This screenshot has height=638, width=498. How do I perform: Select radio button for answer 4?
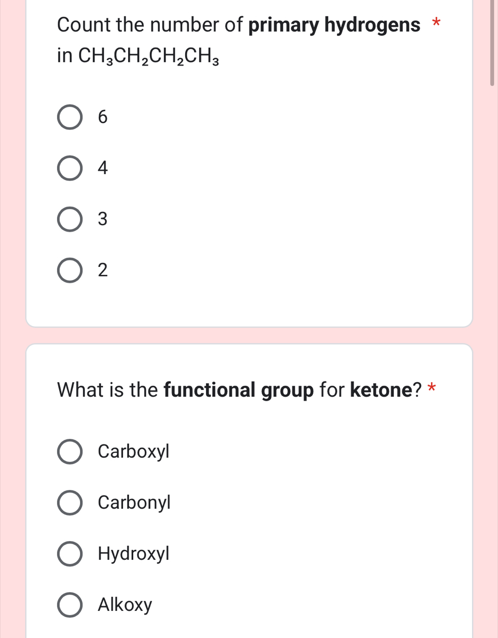[x=69, y=168]
